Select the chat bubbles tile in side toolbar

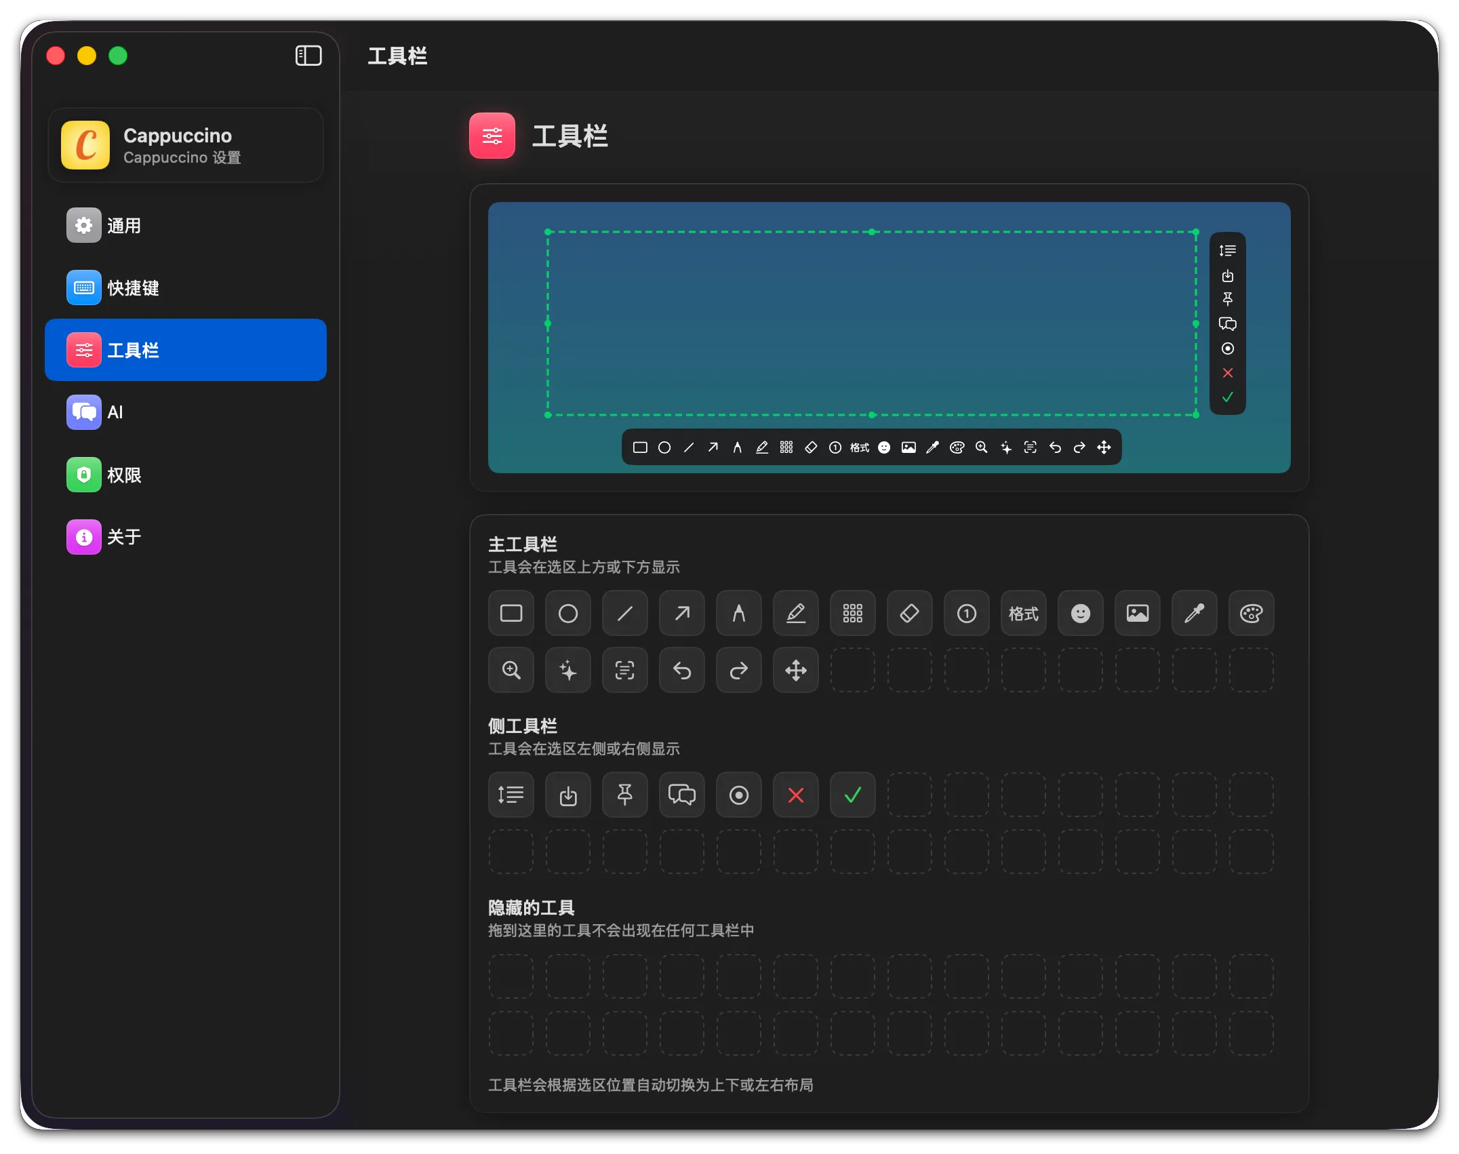[682, 795]
